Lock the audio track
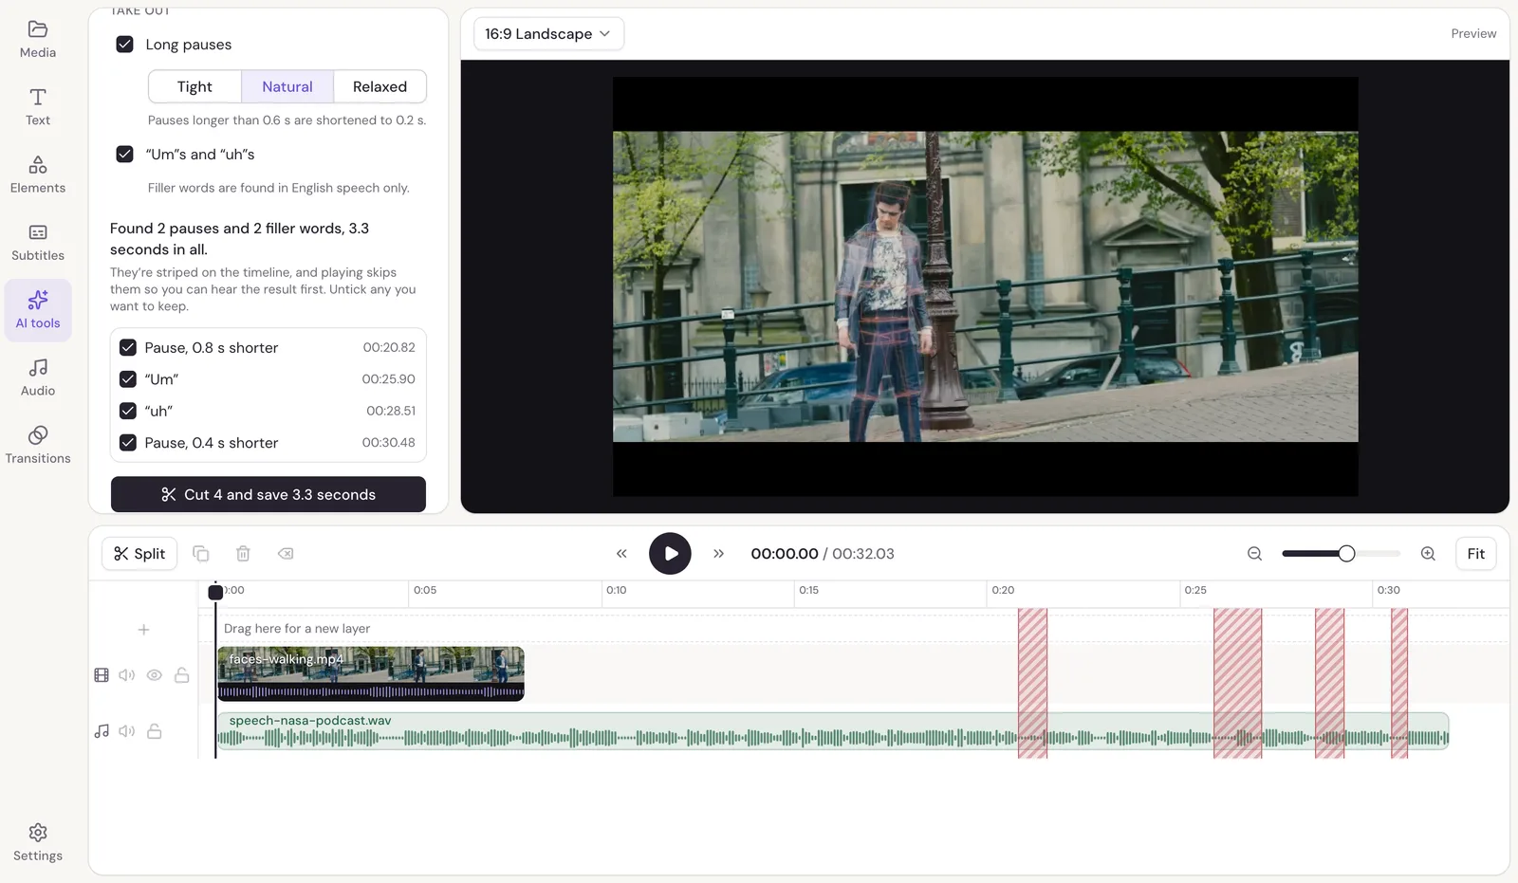1518x883 pixels. (155, 731)
